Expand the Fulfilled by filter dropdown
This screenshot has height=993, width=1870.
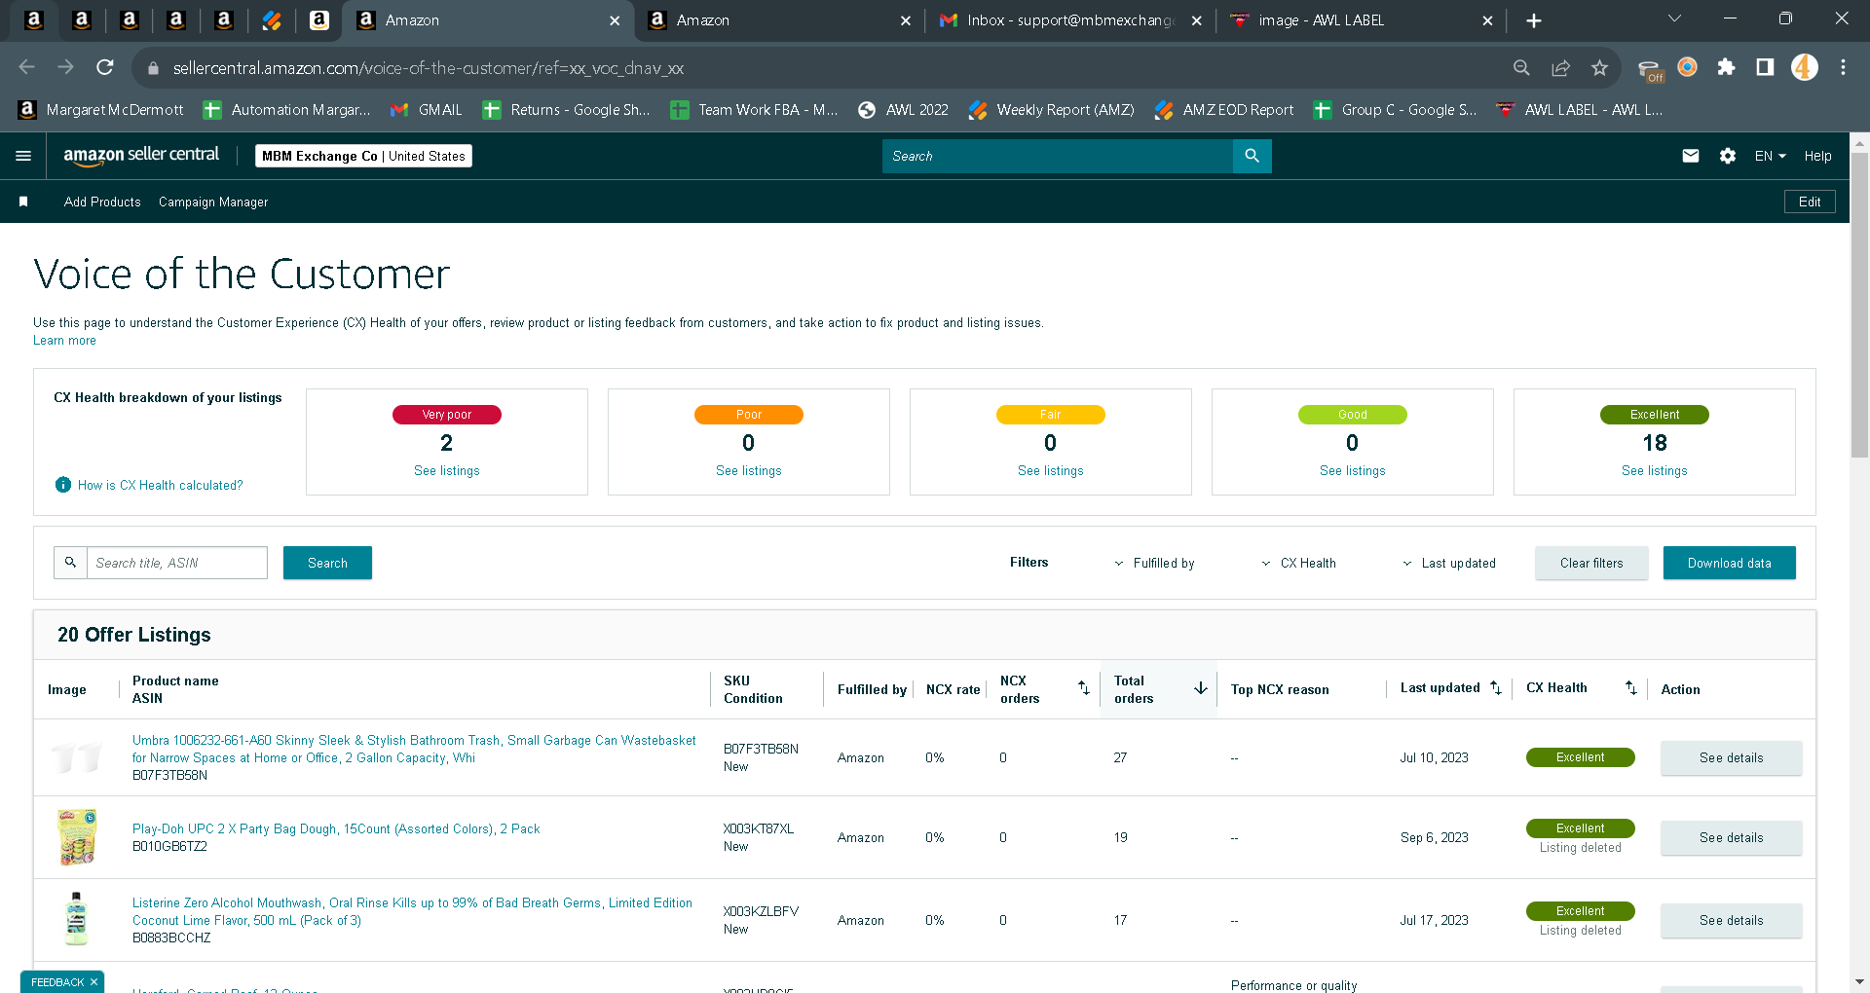click(x=1154, y=563)
